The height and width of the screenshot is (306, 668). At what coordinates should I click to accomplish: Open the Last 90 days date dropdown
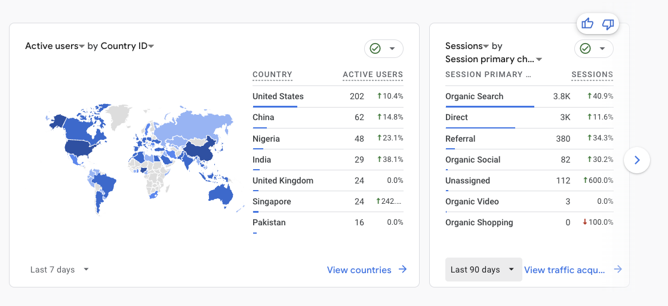pos(483,270)
